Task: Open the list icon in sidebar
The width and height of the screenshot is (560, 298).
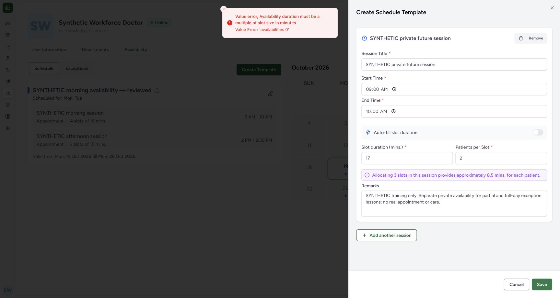Action: 8,47
